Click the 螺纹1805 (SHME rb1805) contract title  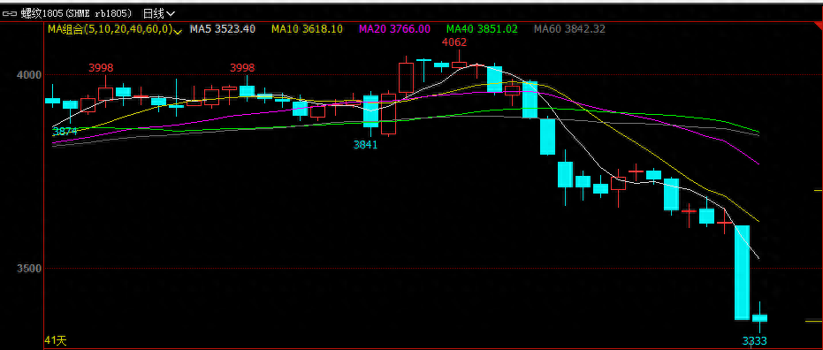(x=77, y=13)
